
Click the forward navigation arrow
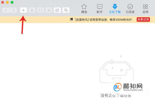point(13,10)
